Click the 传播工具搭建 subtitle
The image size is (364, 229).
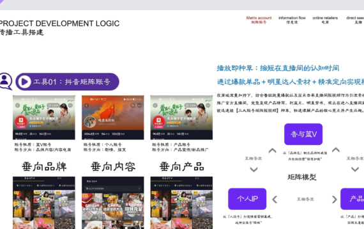coord(22,32)
